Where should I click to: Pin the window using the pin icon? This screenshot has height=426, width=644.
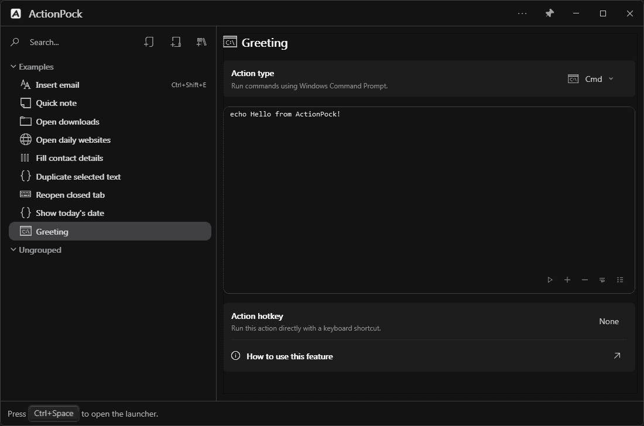(x=550, y=13)
